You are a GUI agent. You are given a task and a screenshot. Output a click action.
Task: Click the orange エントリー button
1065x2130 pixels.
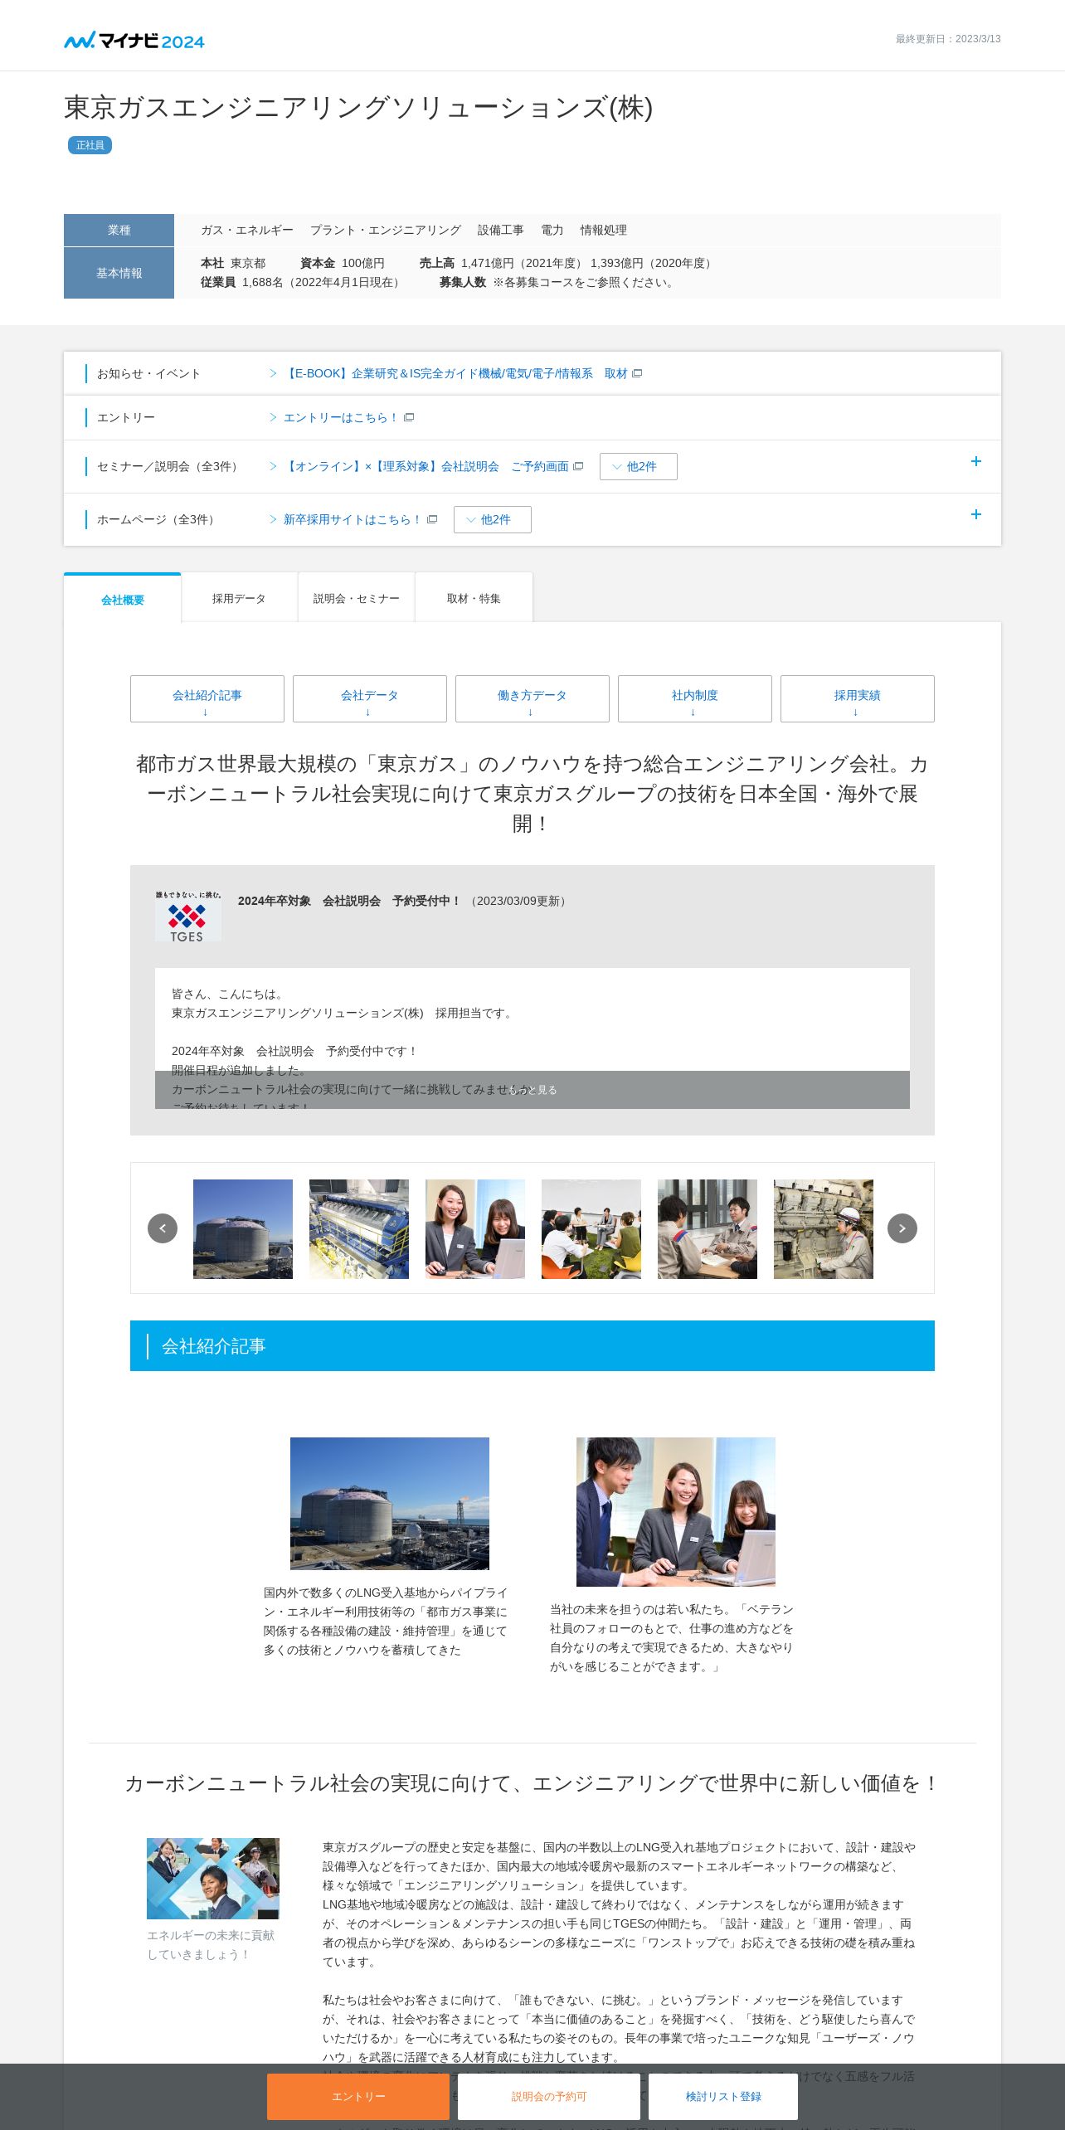[358, 2096]
